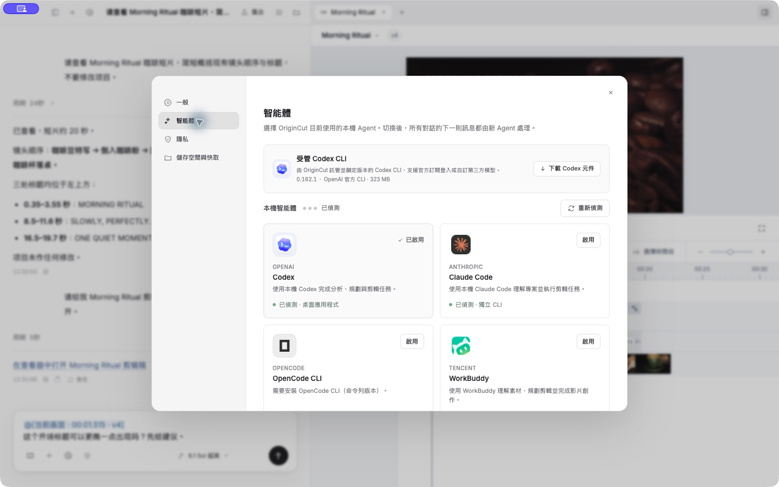Click the 受管 Codex CLI icon
Viewport: 779px width, 487px height.
[282, 169]
